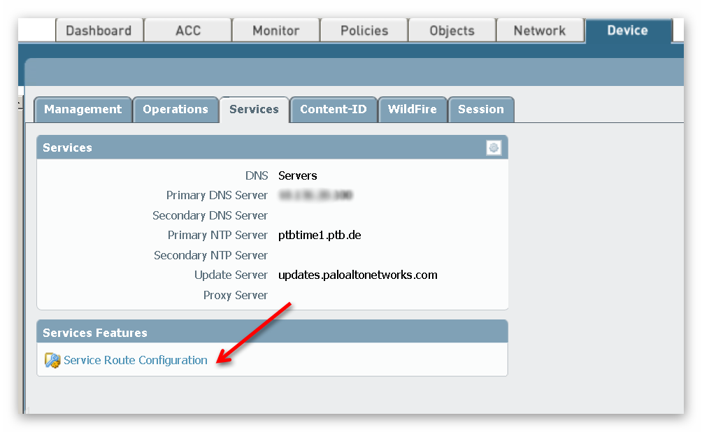This screenshot has width=702, height=432.
Task: Go to the Monitor tab
Action: (x=275, y=31)
